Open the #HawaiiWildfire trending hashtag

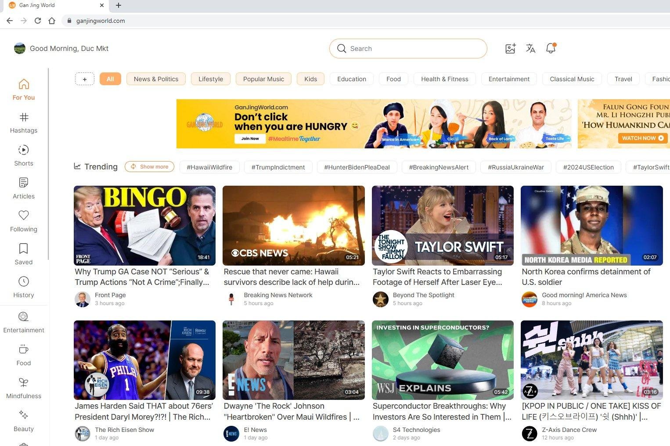(209, 167)
